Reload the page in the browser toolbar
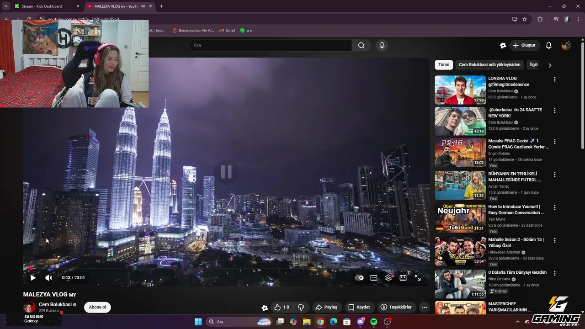The width and height of the screenshot is (585, 329). click(x=28, y=19)
